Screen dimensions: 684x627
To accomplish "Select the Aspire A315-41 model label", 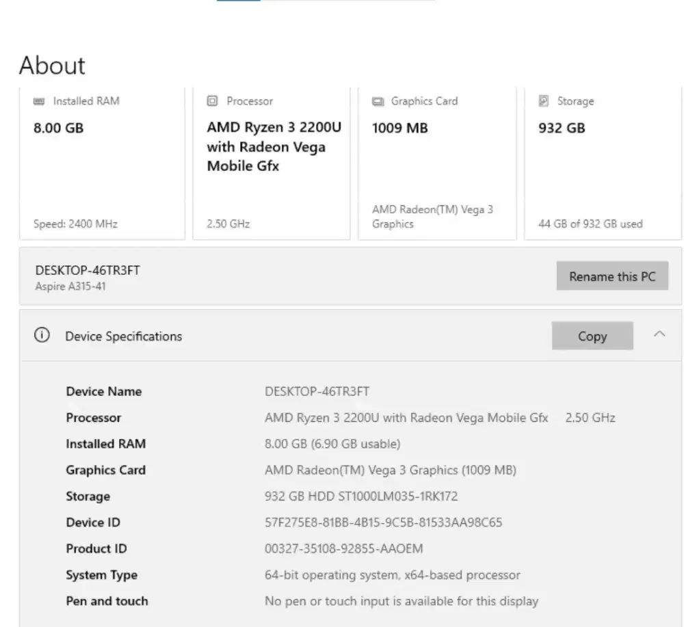I will tap(68, 285).
